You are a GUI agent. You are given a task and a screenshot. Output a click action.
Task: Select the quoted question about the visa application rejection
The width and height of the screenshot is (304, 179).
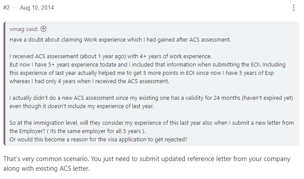click(x=98, y=140)
